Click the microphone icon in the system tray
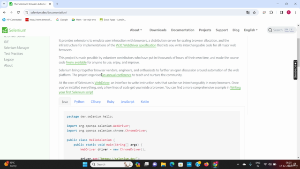This screenshot has height=169, width=300. click(250, 164)
